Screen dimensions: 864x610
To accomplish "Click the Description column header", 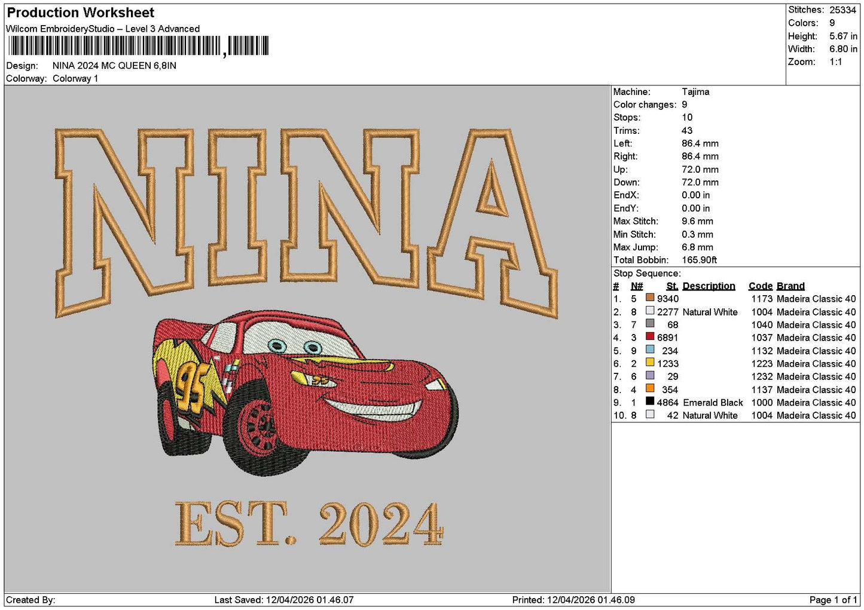I will tap(709, 286).
